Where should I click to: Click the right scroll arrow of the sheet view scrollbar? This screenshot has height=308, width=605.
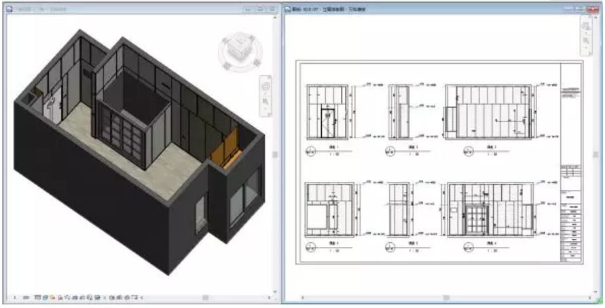coord(589,298)
